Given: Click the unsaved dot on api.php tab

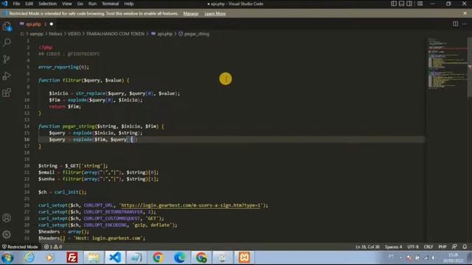Looking at the screenshot, I should (51, 24).
